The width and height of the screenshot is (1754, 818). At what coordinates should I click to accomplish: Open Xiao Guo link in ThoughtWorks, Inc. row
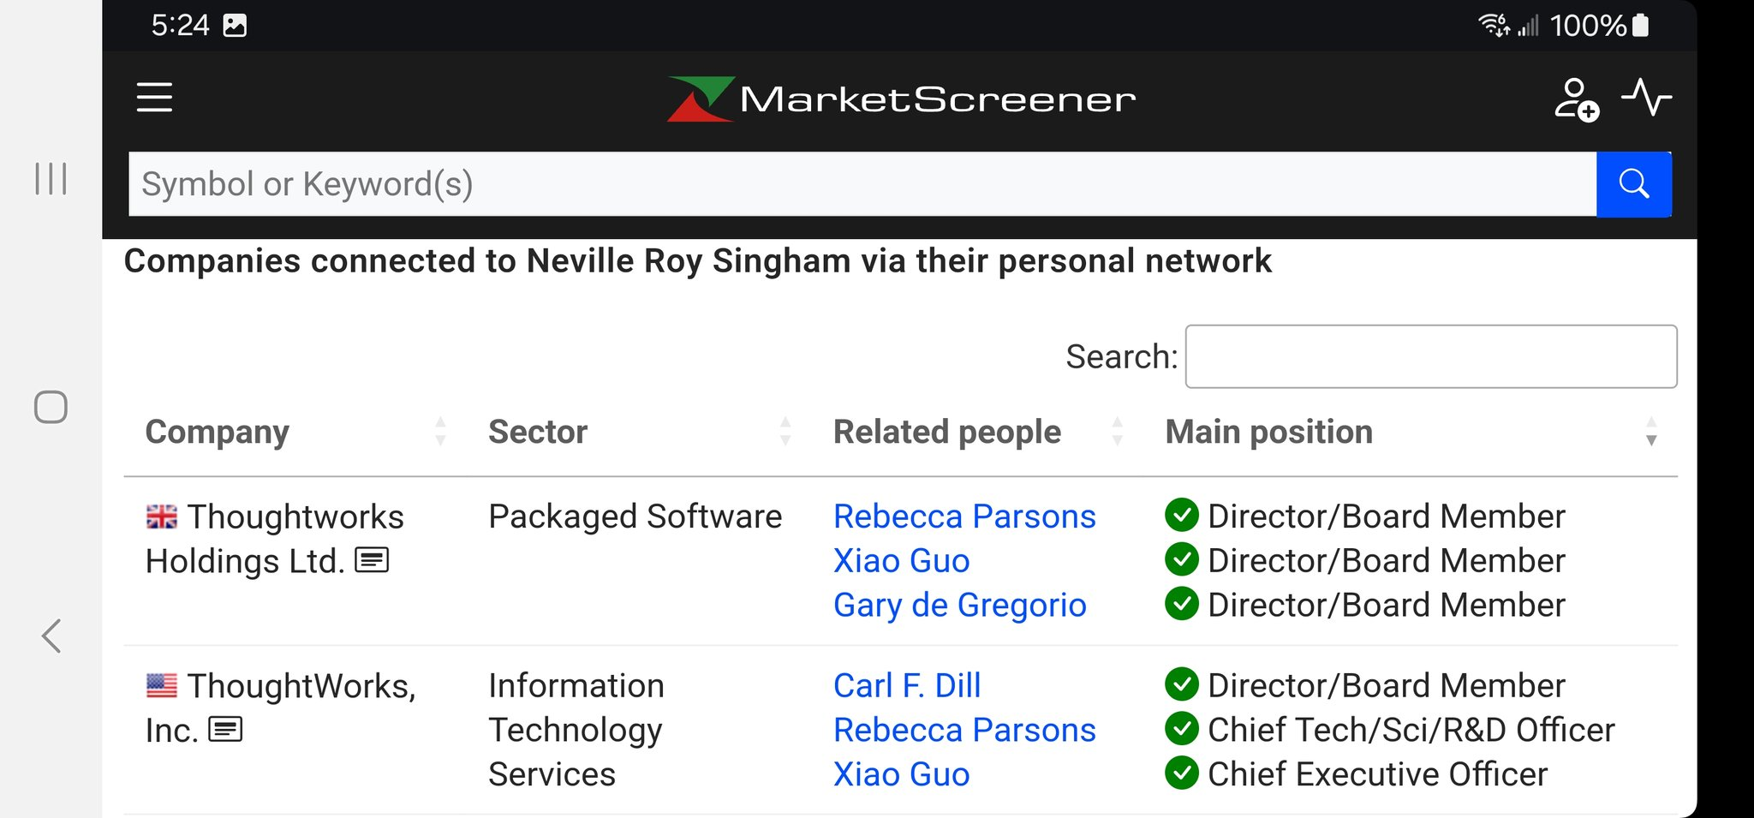point(901,774)
